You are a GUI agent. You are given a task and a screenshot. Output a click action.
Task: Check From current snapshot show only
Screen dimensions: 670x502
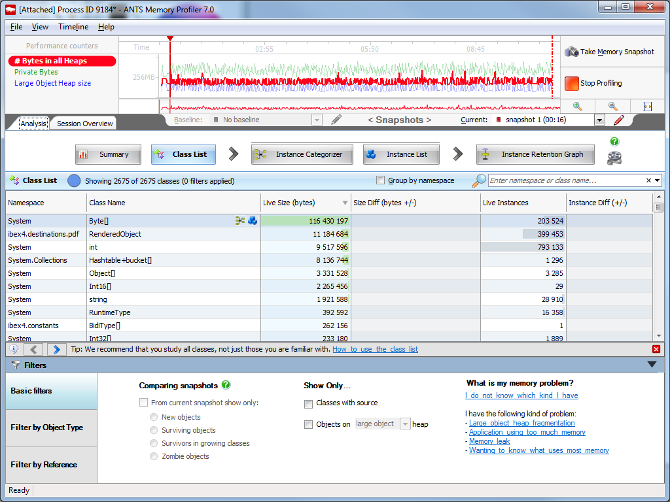tap(143, 403)
